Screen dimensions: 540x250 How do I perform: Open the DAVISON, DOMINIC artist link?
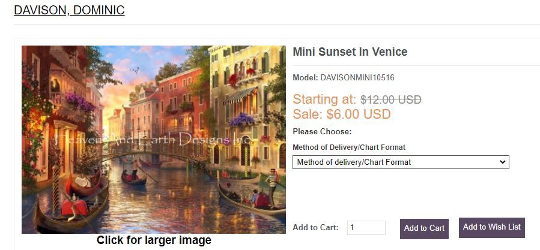click(69, 10)
